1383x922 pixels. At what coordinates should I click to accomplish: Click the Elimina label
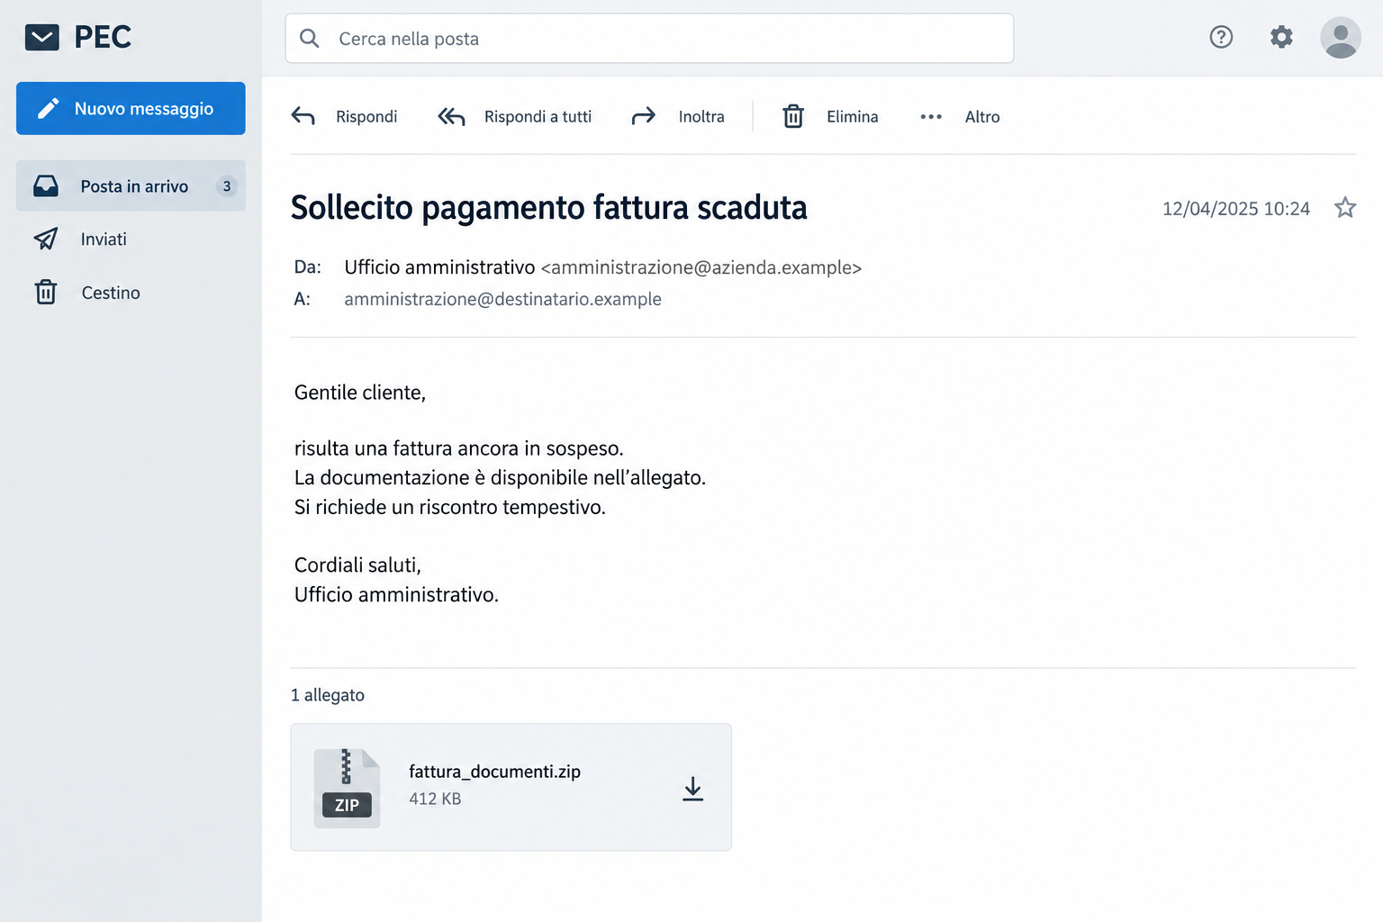[853, 117]
